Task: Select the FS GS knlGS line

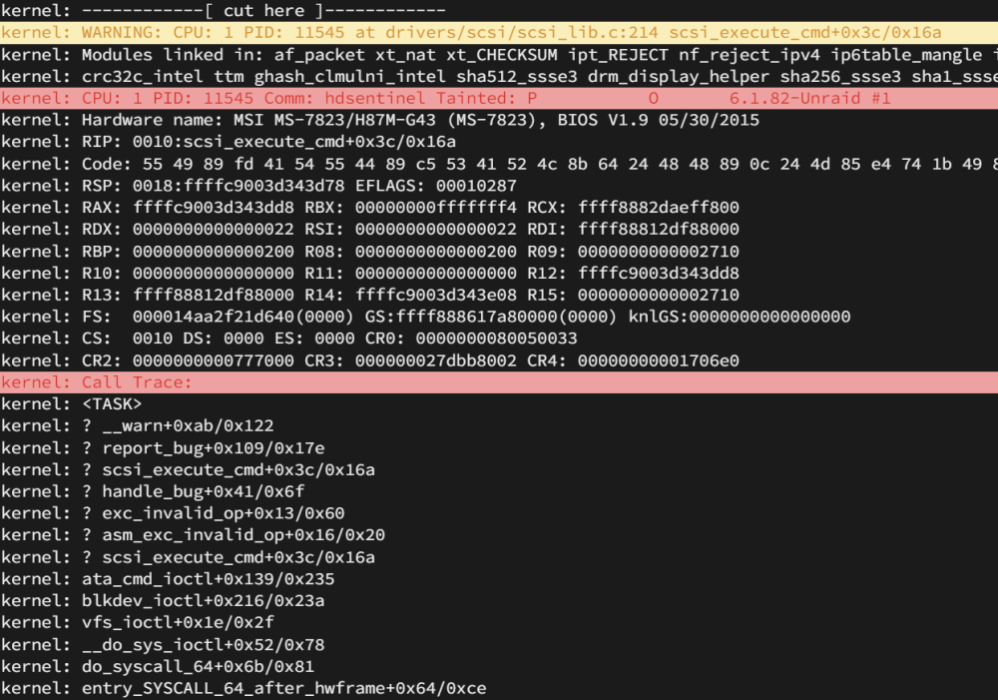Action: tap(499, 316)
